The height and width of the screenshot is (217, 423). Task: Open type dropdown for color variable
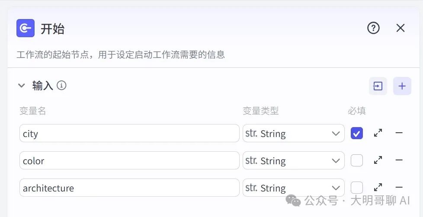click(293, 160)
